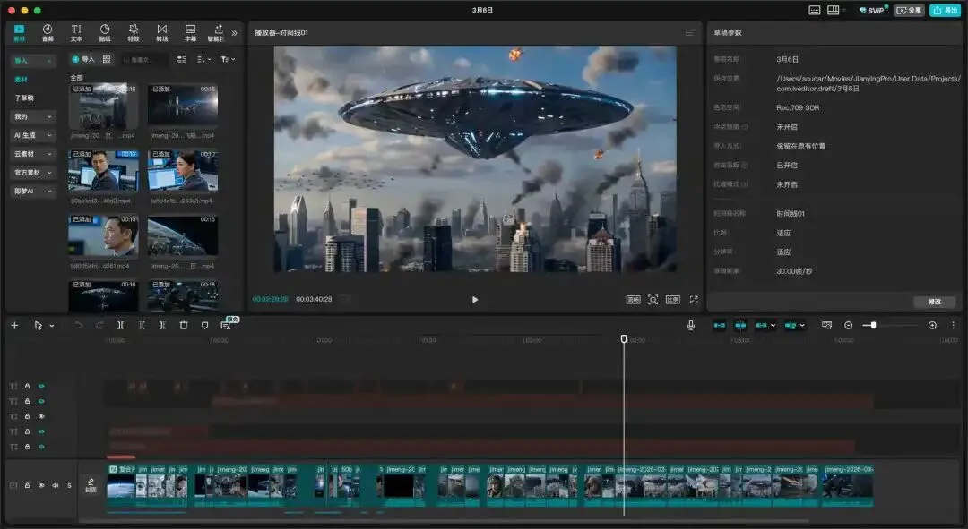
Task: Click the timeline zoom slider handle
Action: click(873, 325)
